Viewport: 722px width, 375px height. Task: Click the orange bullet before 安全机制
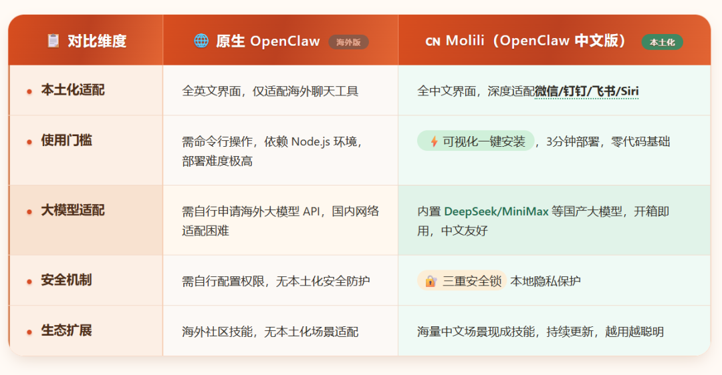point(29,282)
